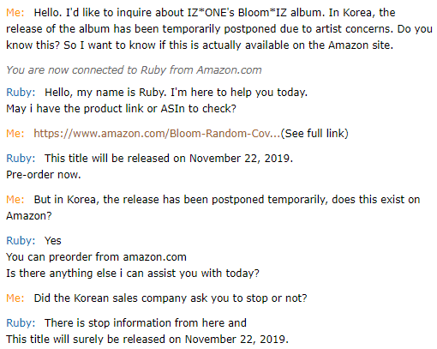437x349 pixels.
Task: Select the "Me:" label before "Hello. I'd like"
Action: 15,13
